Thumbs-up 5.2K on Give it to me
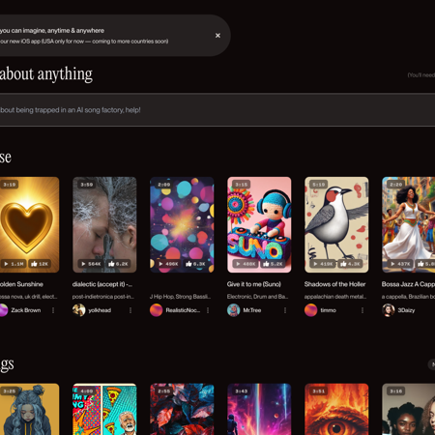The width and height of the screenshot is (435, 435). 273,264
